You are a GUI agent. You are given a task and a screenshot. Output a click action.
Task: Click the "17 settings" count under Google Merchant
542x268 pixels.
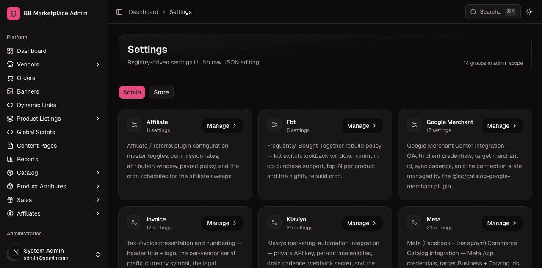pos(439,130)
